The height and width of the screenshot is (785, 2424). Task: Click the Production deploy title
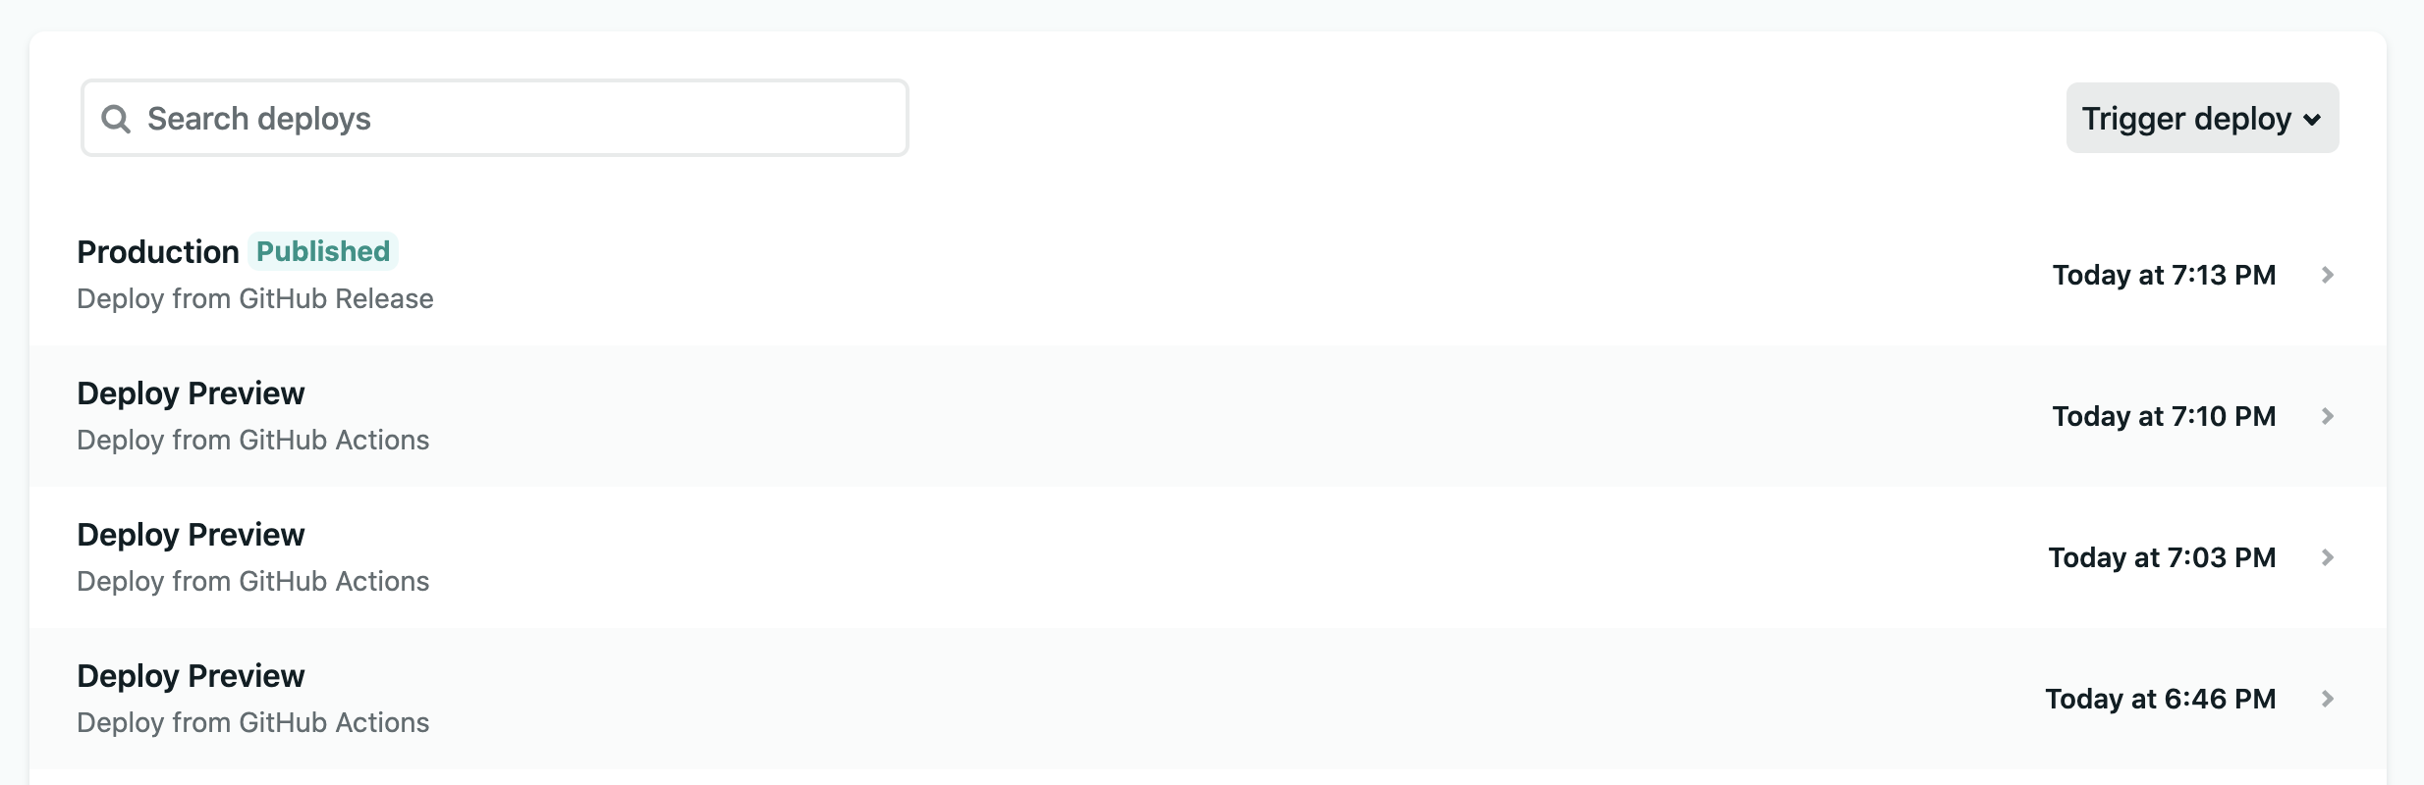[x=158, y=252]
